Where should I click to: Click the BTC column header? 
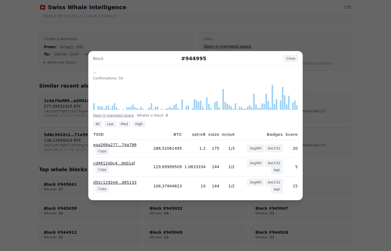[178, 134]
